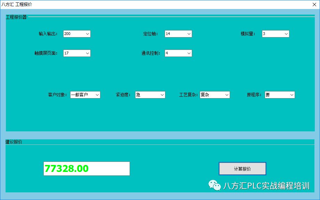Click the 客户对象 text label
Screen dimensions: 320x200
(x=57, y=95)
